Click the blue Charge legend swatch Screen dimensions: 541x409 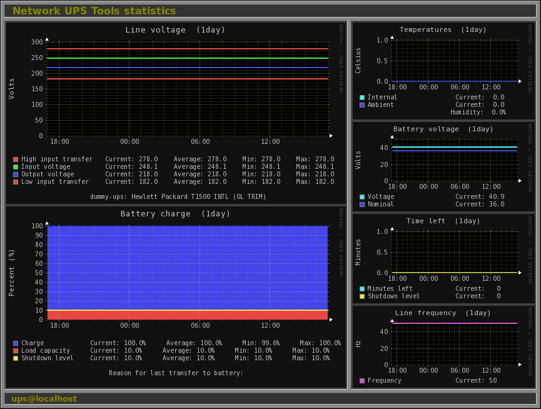point(16,343)
